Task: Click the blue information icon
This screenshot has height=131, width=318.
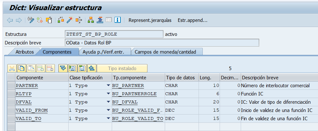Action: point(117,20)
